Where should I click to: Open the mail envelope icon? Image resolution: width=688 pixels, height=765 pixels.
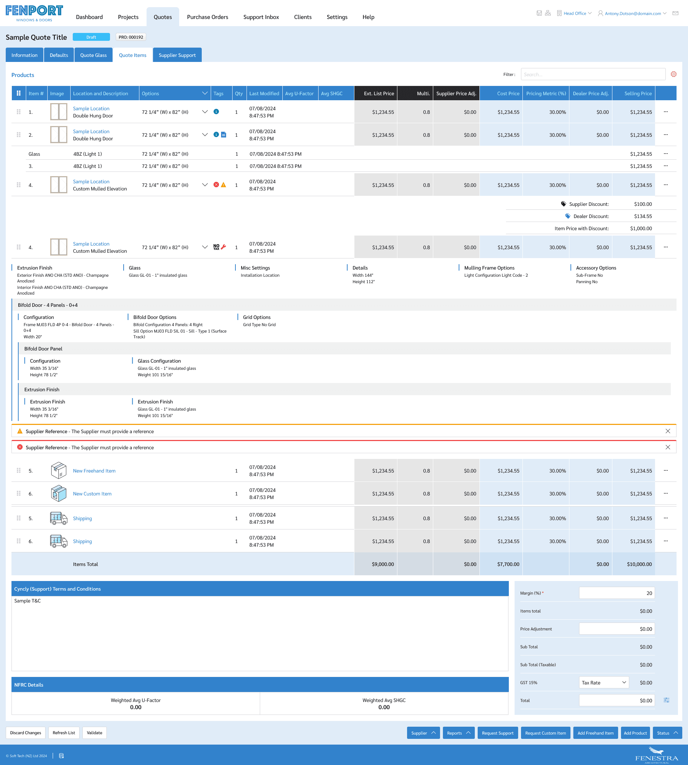(675, 13)
